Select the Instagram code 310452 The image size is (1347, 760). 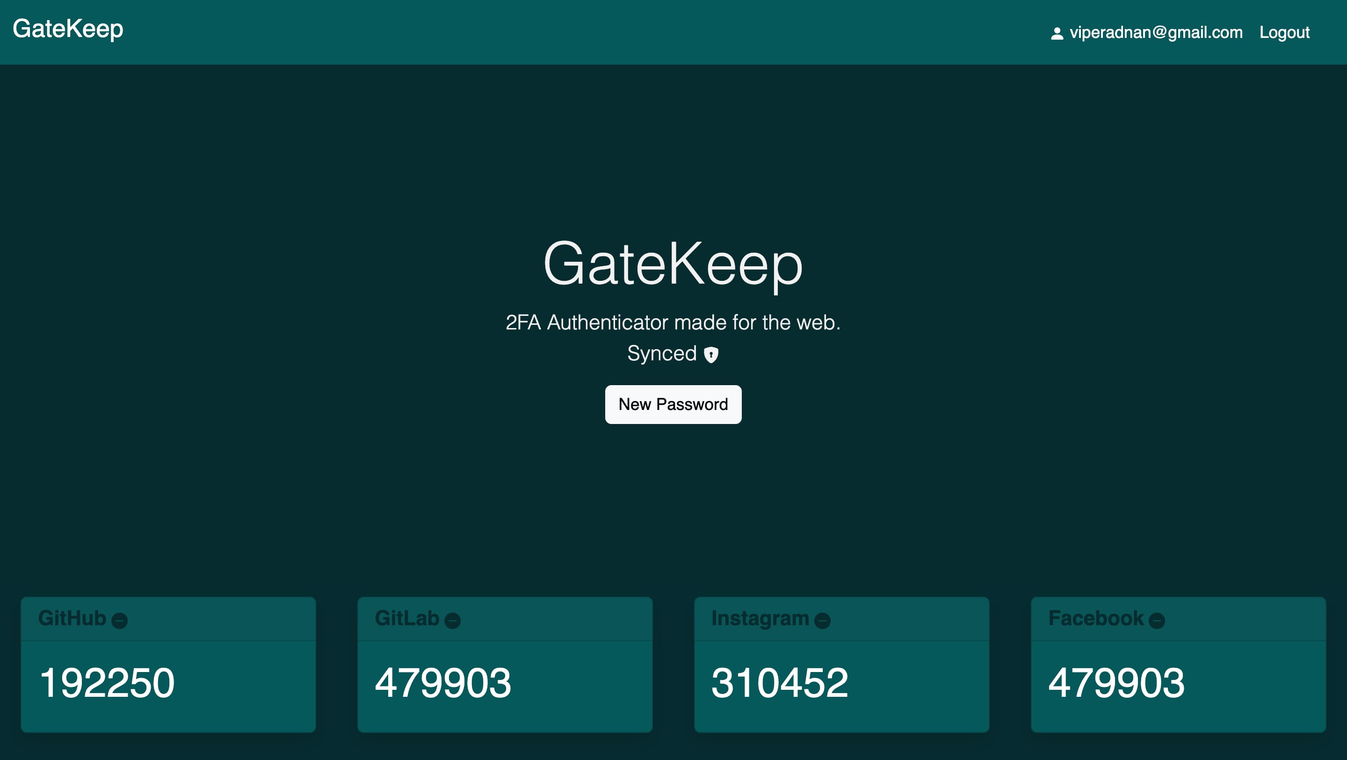780,683
